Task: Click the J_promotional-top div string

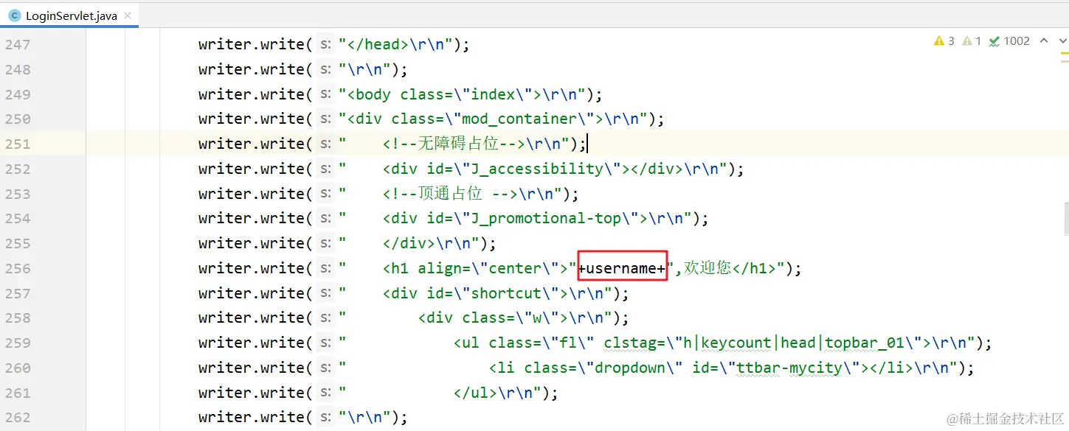Action: point(516,219)
